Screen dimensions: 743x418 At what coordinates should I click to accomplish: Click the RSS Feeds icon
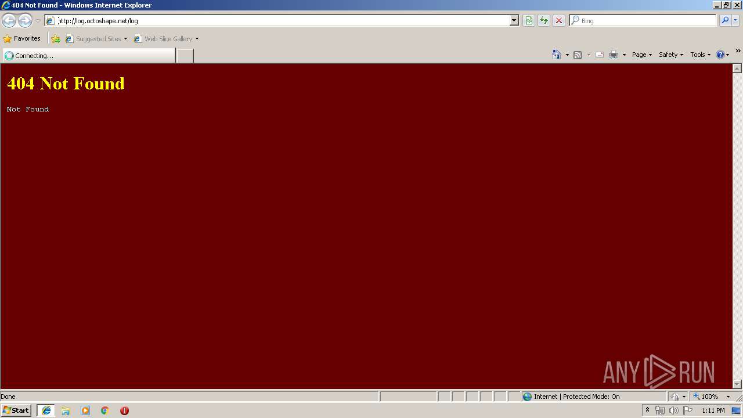coord(578,55)
